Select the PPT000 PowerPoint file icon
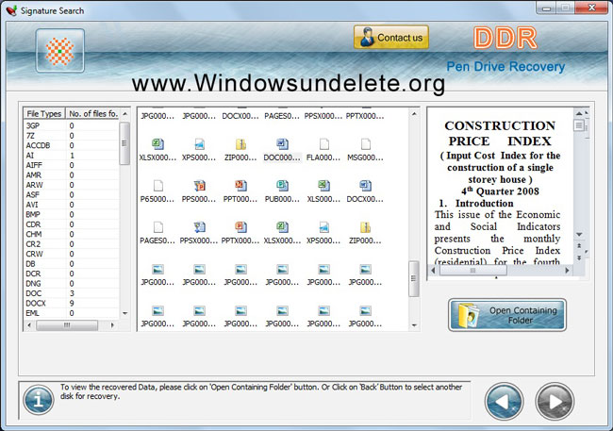Viewport: 613px width, 431px height. (x=240, y=186)
